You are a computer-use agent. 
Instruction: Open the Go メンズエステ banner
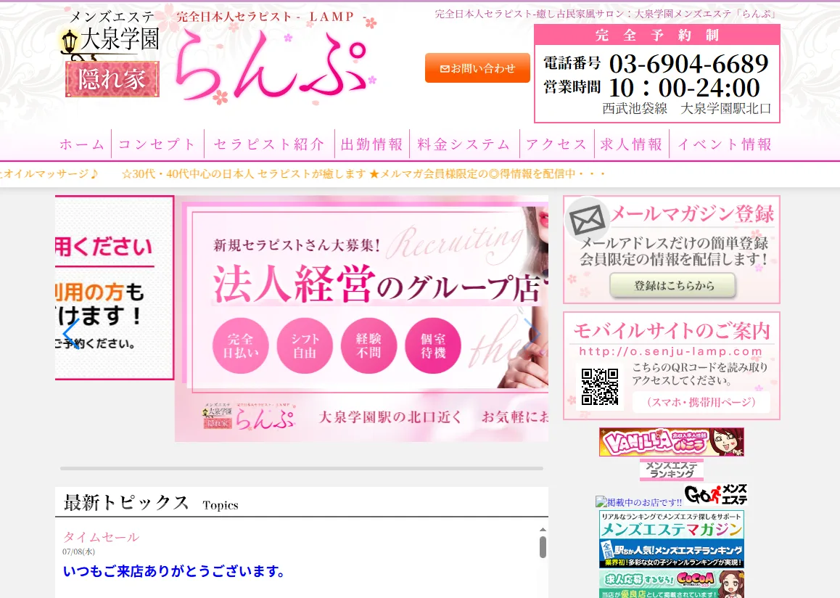[716, 494]
